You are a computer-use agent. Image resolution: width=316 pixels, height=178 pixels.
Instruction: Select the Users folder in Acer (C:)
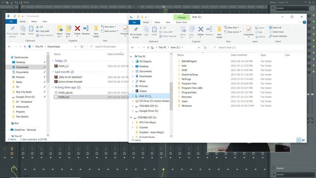[x=184, y=101]
